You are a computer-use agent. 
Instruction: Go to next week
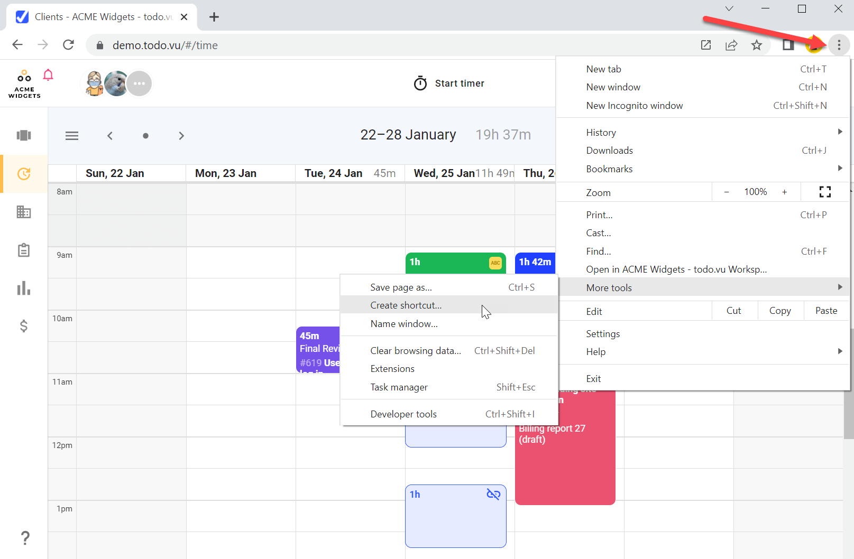tap(181, 136)
